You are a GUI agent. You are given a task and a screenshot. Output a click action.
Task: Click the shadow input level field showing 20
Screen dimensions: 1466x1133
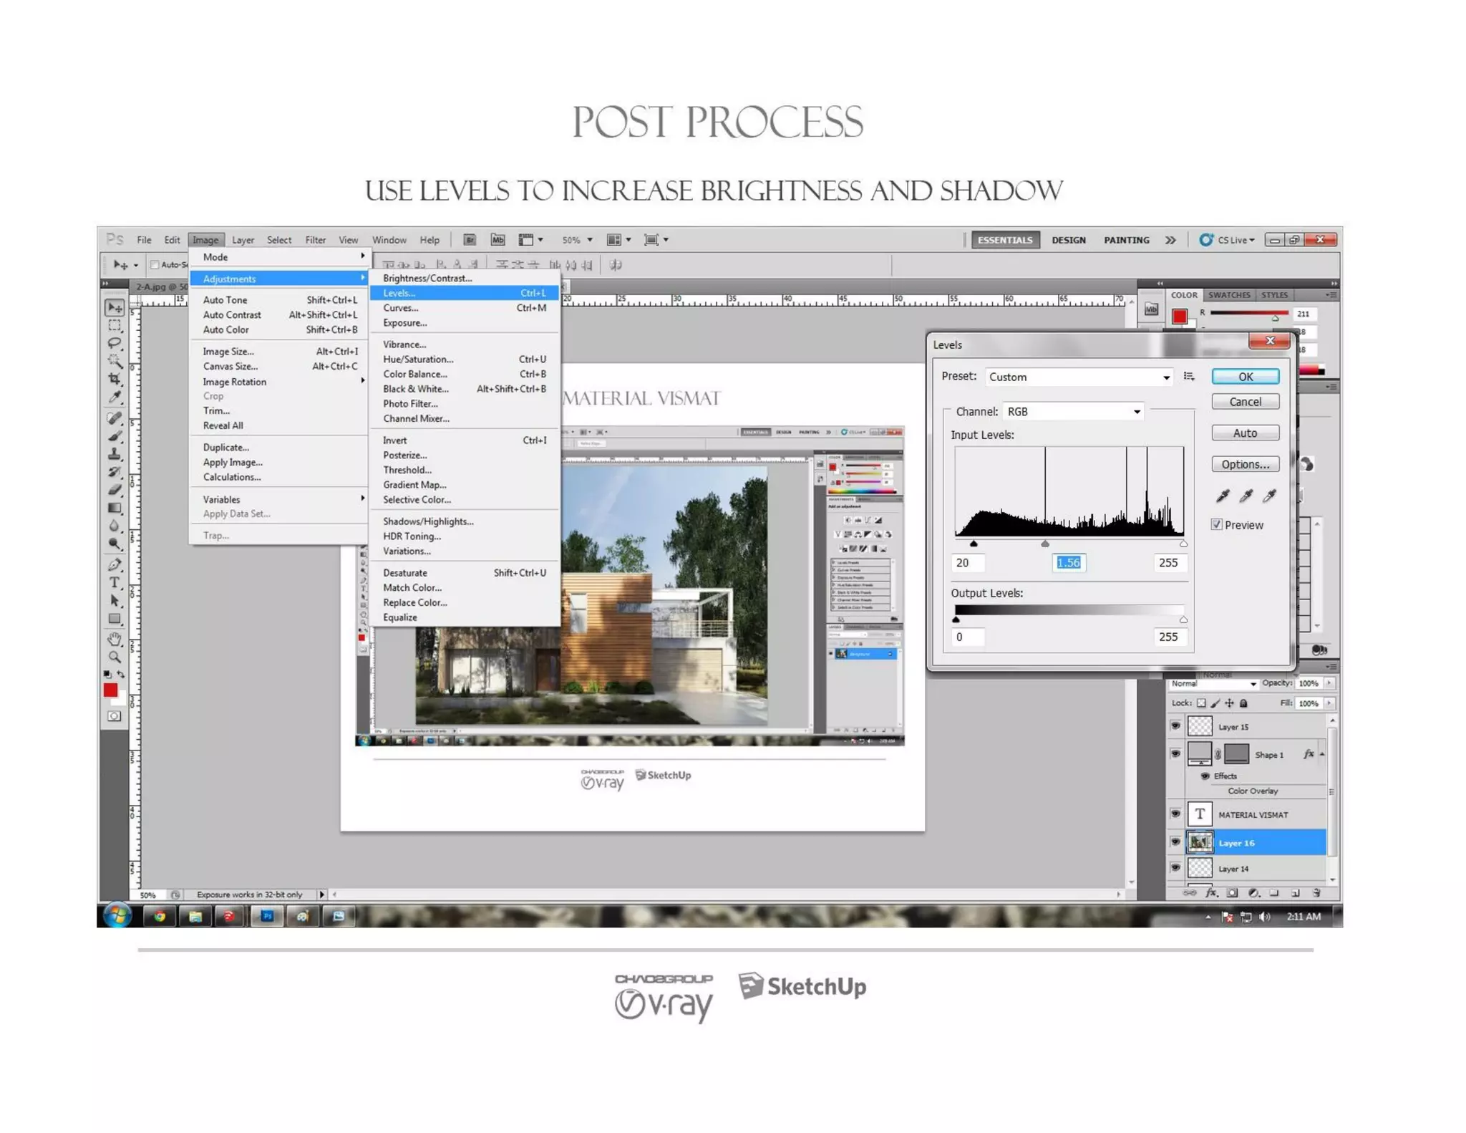(968, 563)
